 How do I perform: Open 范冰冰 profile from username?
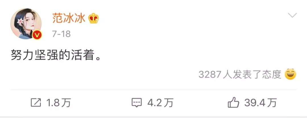click(x=69, y=19)
